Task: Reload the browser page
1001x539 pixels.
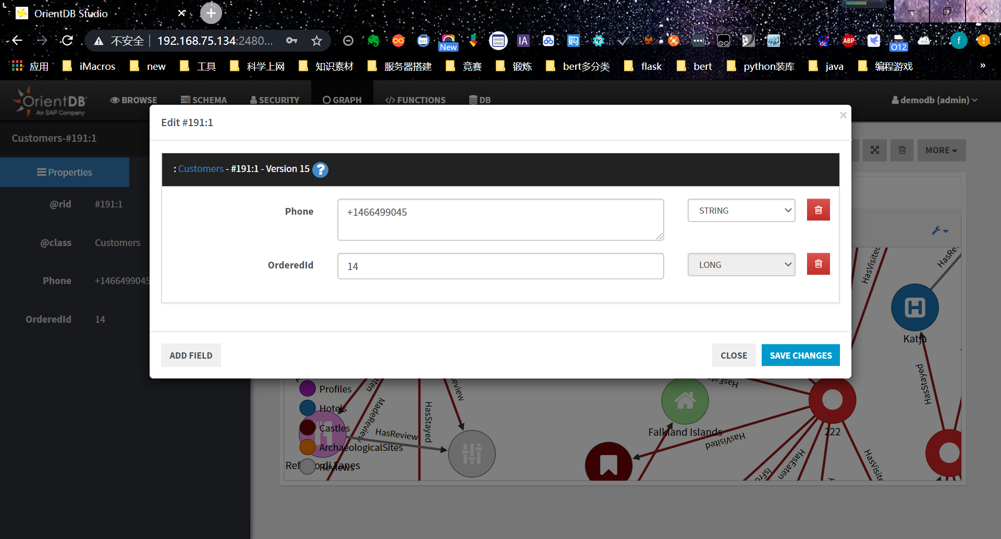Action: [x=67, y=41]
